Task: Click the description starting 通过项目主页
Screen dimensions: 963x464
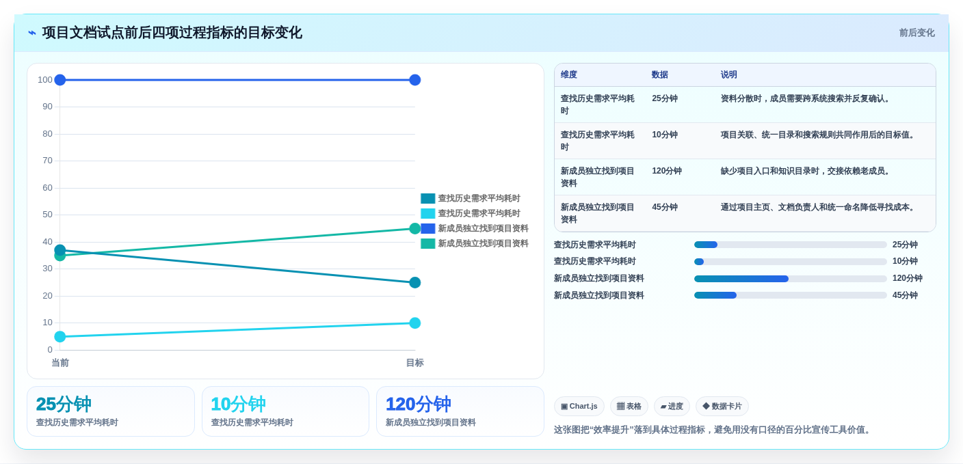Action: (819, 207)
